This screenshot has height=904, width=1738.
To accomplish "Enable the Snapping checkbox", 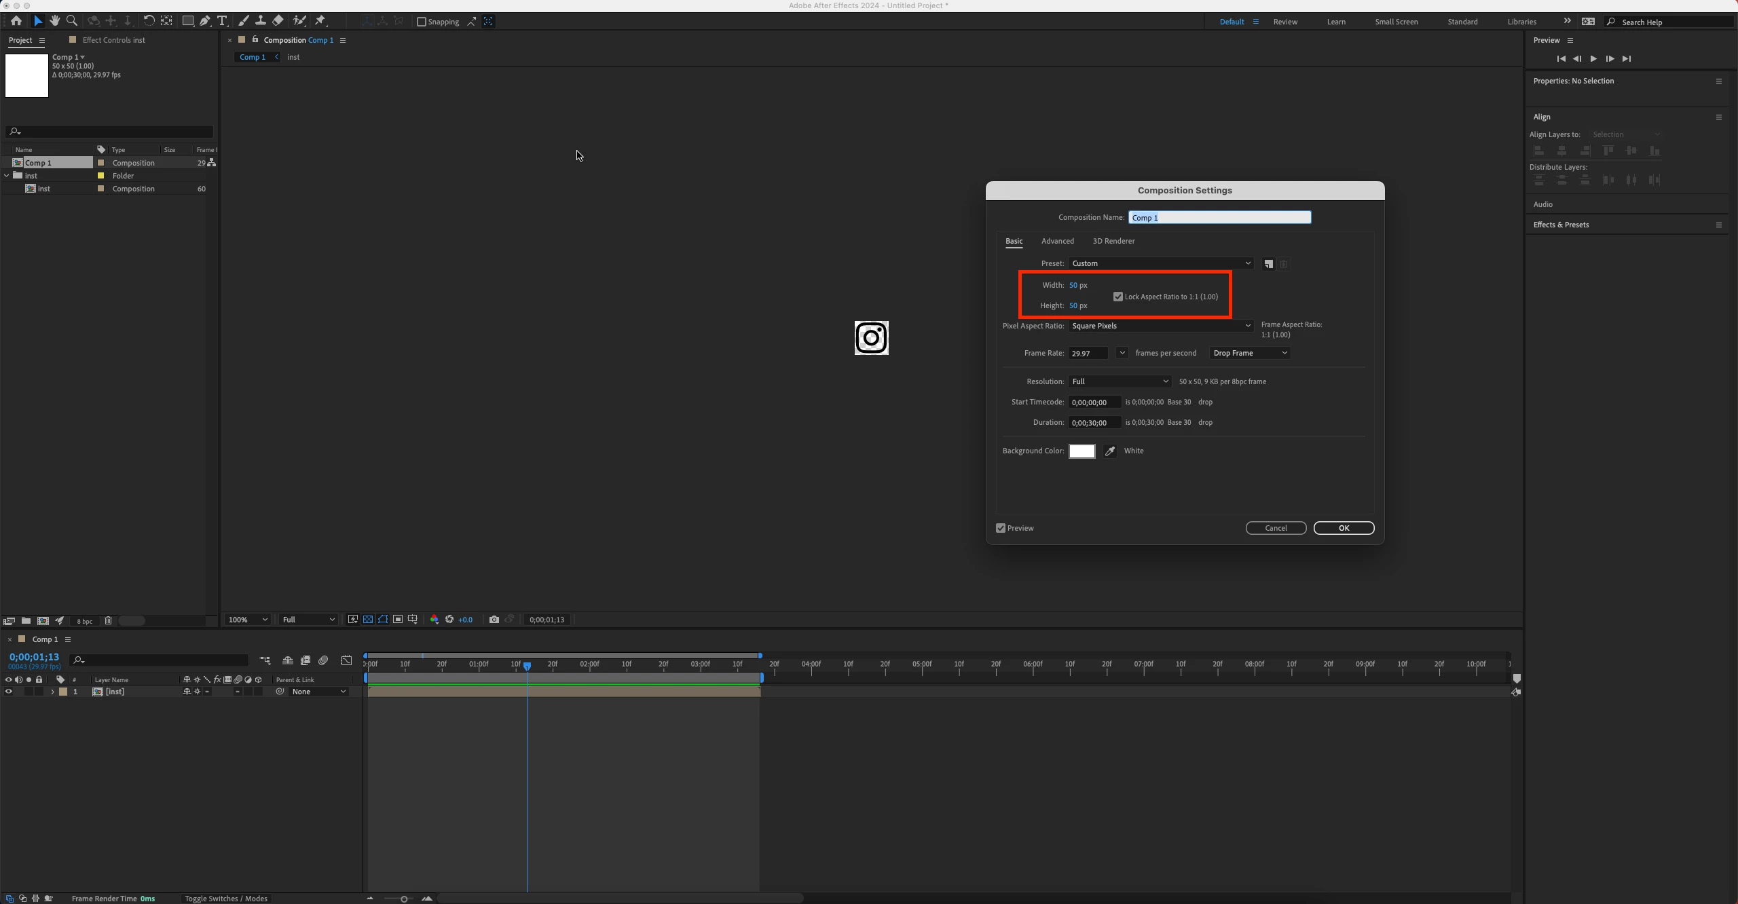I will tap(422, 22).
